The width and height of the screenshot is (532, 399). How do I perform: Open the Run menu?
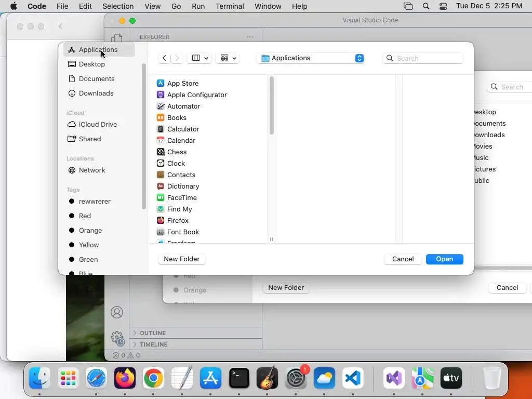[x=198, y=6]
